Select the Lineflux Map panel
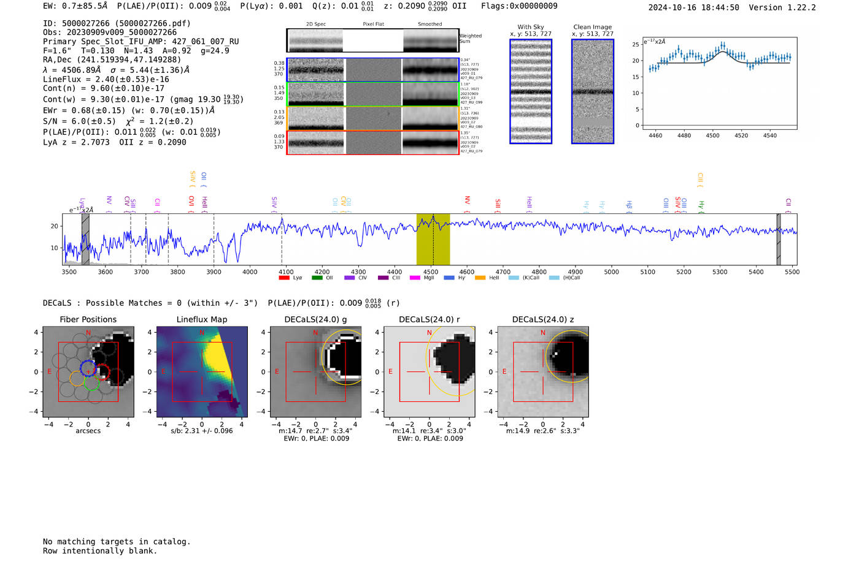The width and height of the screenshot is (859, 584). pos(202,371)
